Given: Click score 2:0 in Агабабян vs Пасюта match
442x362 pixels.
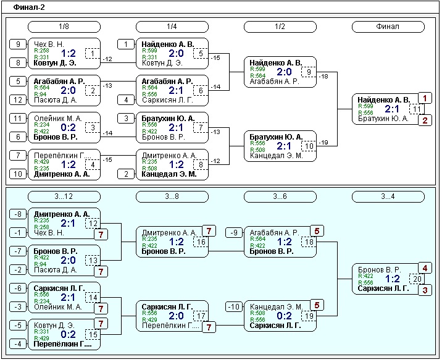Looking at the screenshot, I should [x=69, y=90].
